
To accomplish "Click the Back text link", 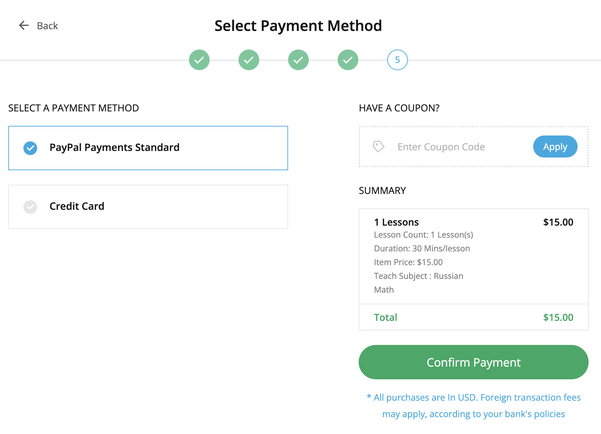I will click(48, 26).
